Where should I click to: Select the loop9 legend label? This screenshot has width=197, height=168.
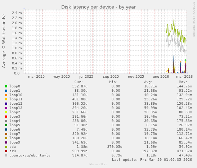[15, 142]
